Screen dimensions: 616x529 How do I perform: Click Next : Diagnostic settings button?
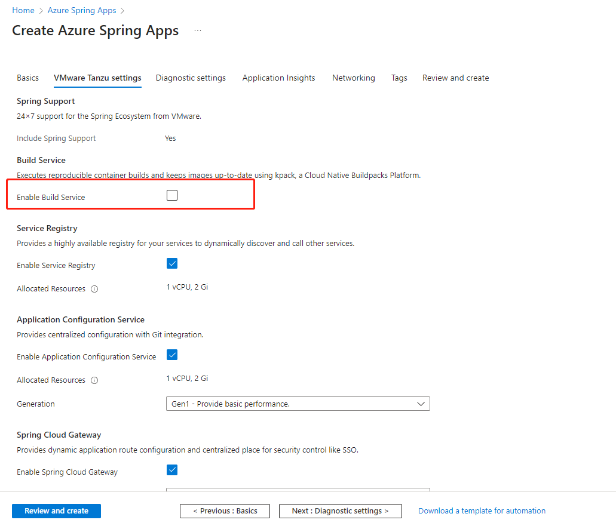[x=340, y=511]
